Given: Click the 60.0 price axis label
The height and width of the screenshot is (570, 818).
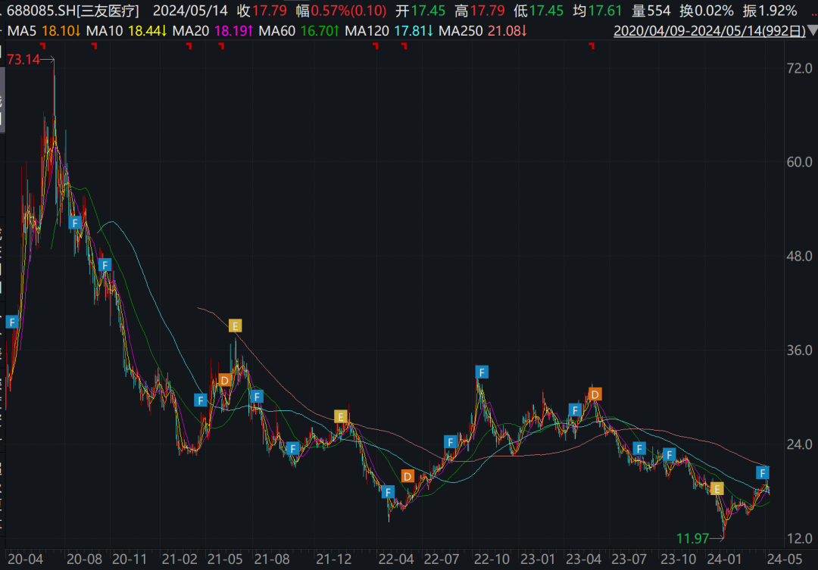Looking at the screenshot, I should 799,162.
